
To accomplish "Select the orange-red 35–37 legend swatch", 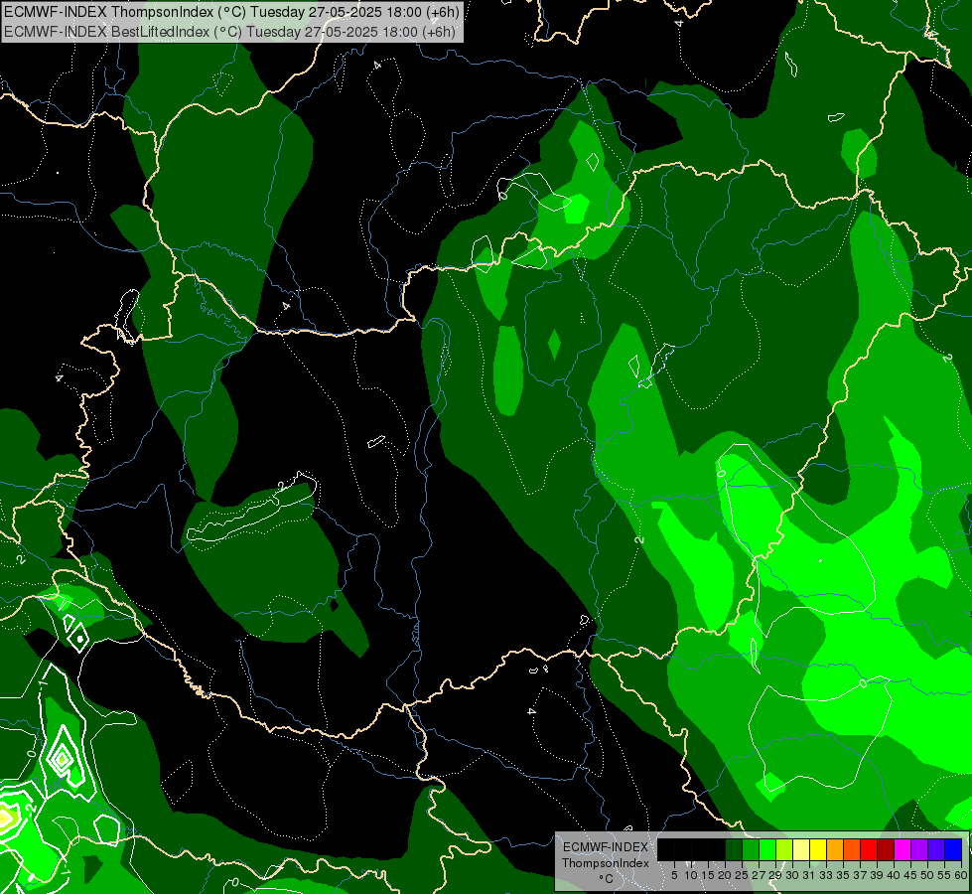I will (852, 849).
